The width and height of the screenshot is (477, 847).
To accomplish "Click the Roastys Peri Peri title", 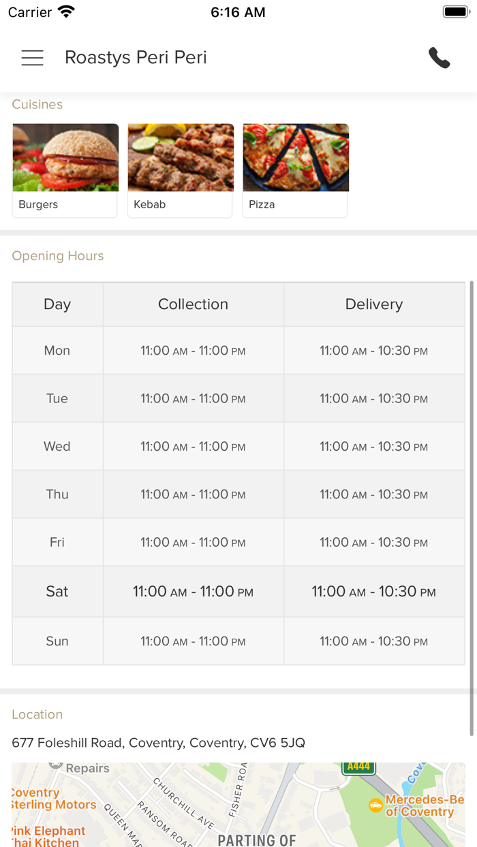I will tap(136, 58).
